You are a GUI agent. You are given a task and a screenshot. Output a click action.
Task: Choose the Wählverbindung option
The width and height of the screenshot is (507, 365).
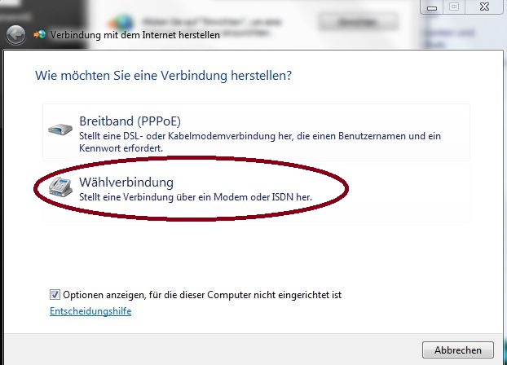(256, 193)
